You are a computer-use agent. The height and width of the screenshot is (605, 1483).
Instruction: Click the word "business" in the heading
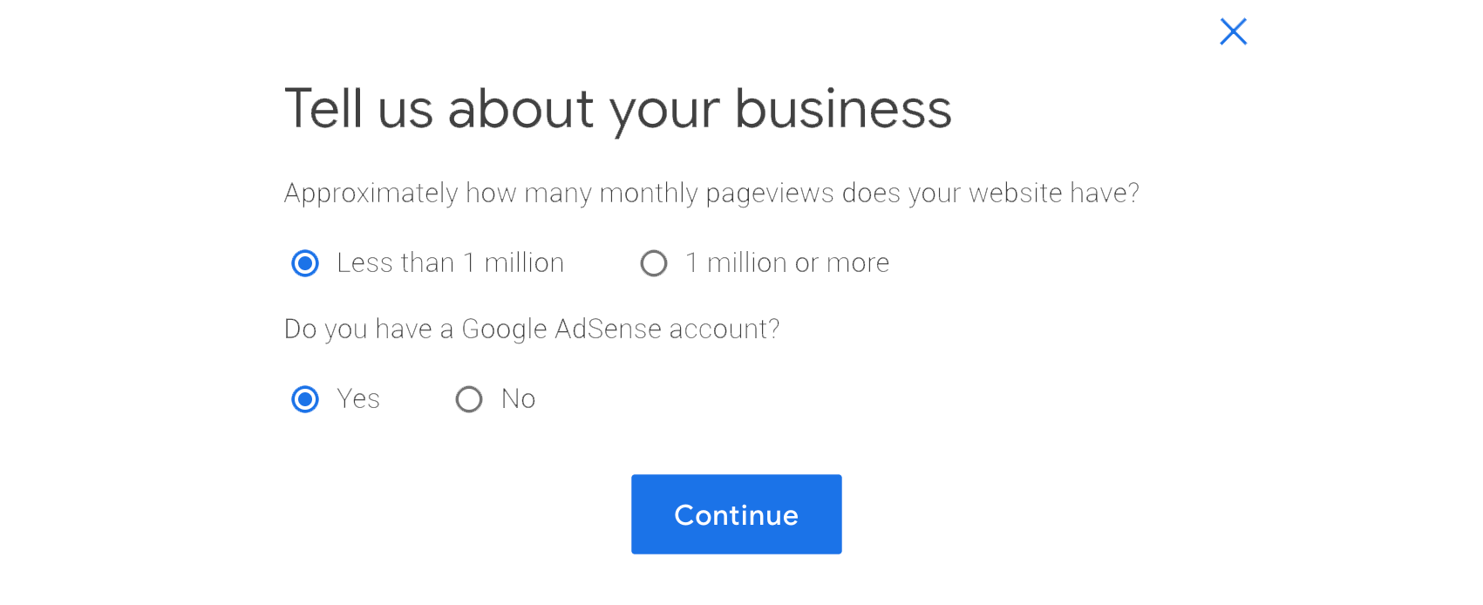click(842, 110)
